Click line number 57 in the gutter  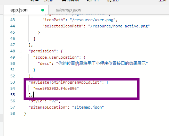coord(12,107)
